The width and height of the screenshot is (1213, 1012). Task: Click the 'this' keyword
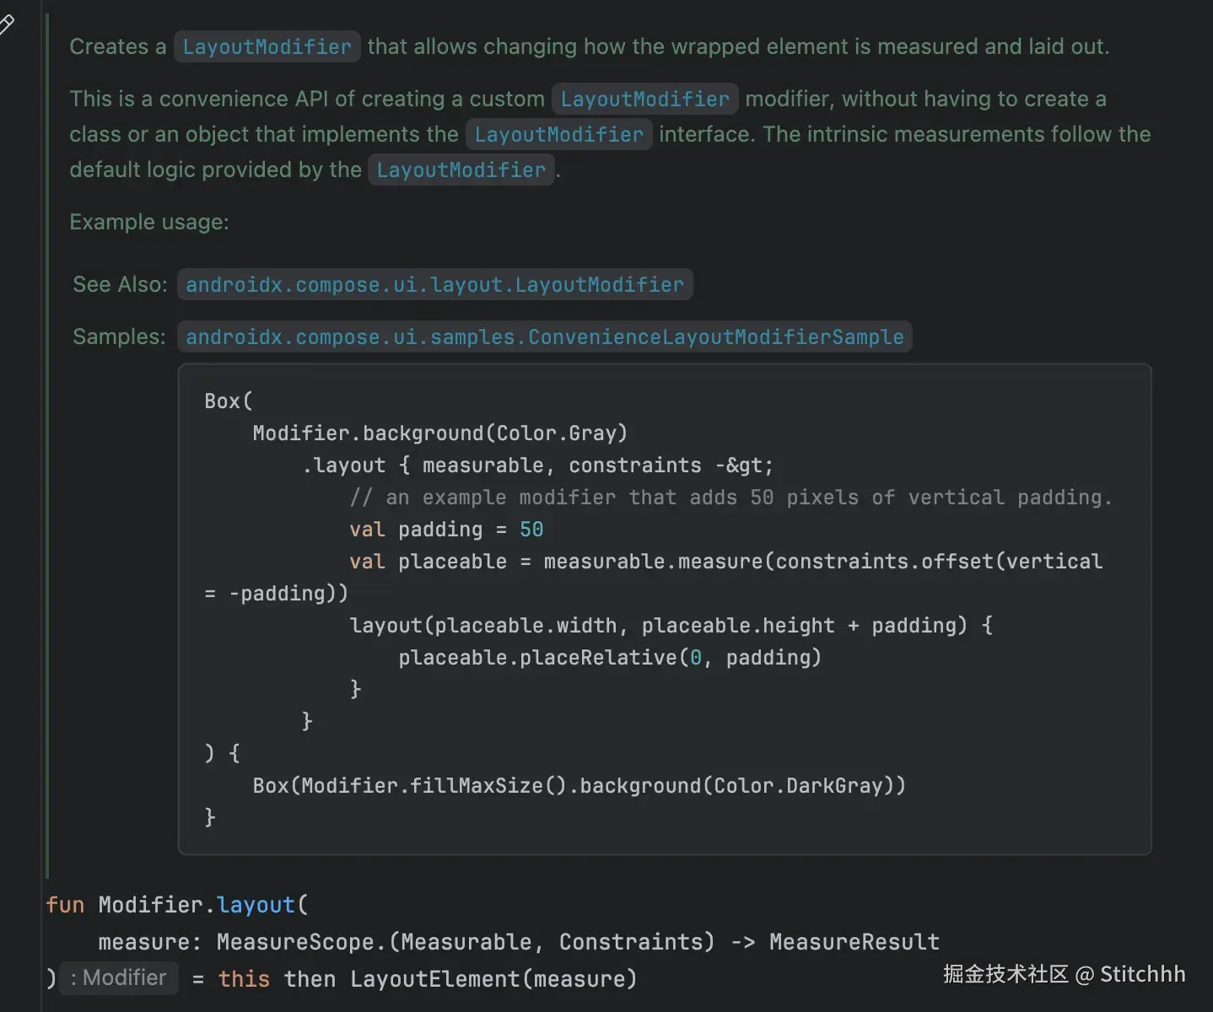tap(244, 979)
